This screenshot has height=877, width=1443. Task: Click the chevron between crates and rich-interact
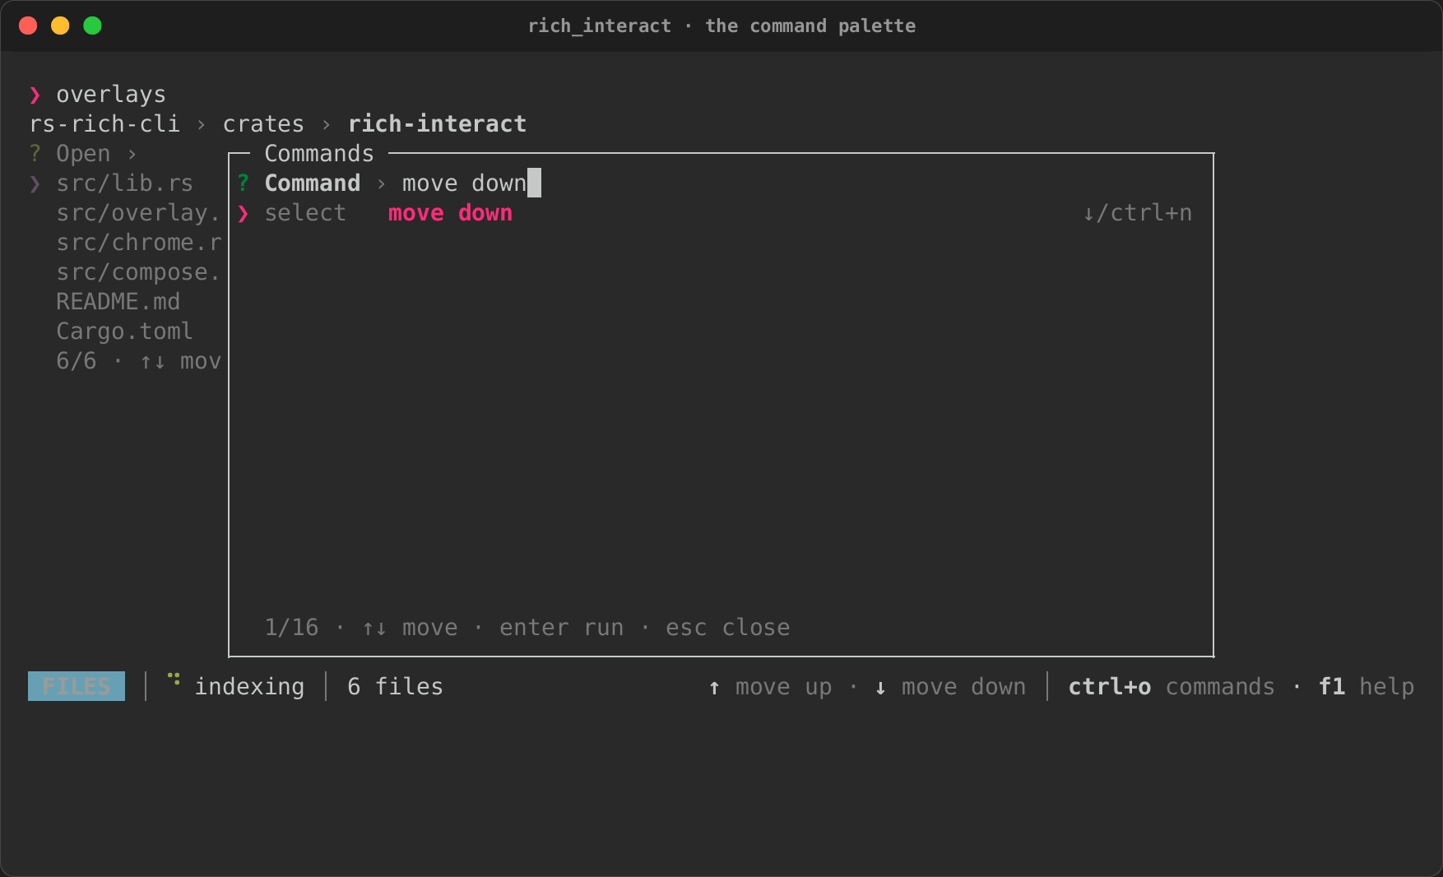click(327, 125)
